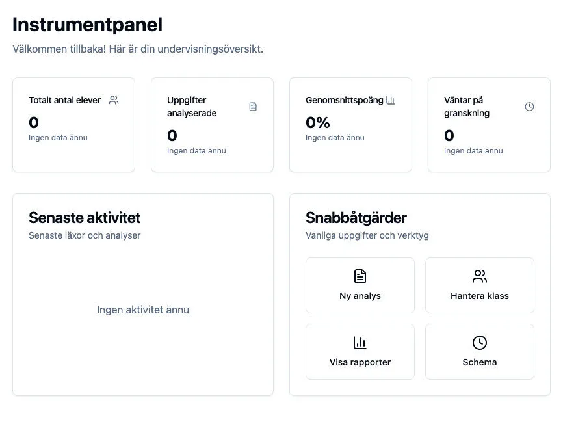Screen dimensions: 563x448
Task: Select the Totalt antal elever stat card
Action: [x=73, y=125]
